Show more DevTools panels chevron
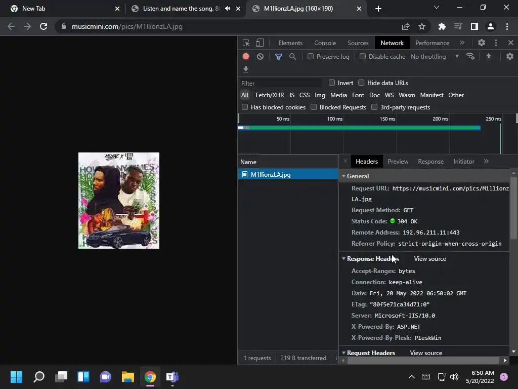518x389 pixels. (x=462, y=43)
